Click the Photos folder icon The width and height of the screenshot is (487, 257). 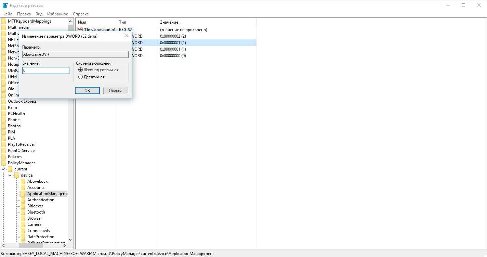(3, 126)
